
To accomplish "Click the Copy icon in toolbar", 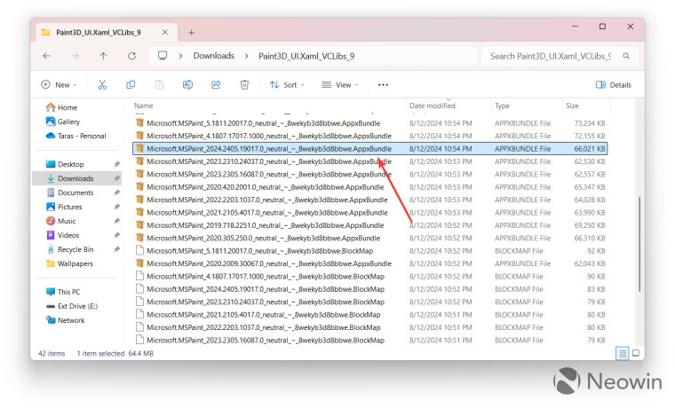I will [131, 84].
